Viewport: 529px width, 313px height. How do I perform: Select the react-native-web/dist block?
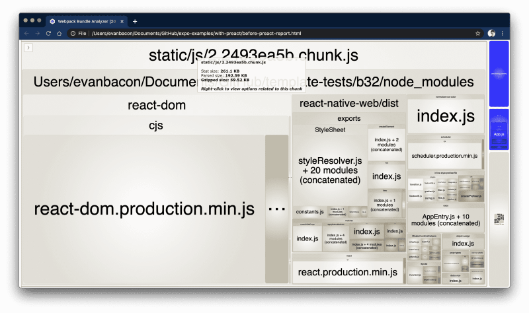pyautogui.click(x=349, y=104)
